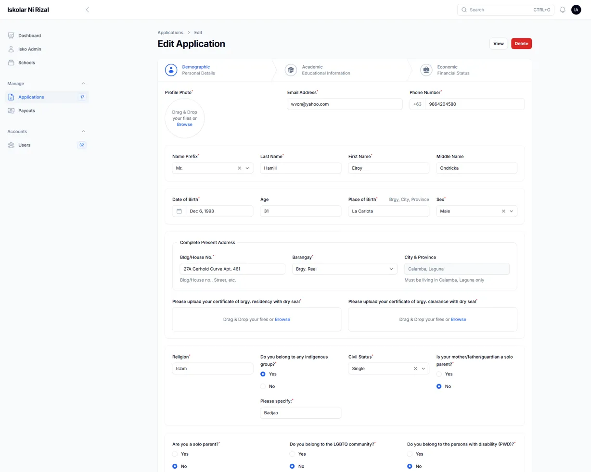The width and height of the screenshot is (591, 472).
Task: Click the Middle Name field
Action: pos(477,168)
